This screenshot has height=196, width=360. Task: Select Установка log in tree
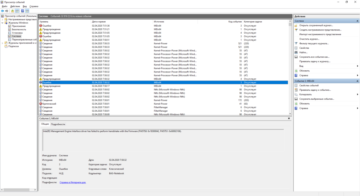pos(17,33)
